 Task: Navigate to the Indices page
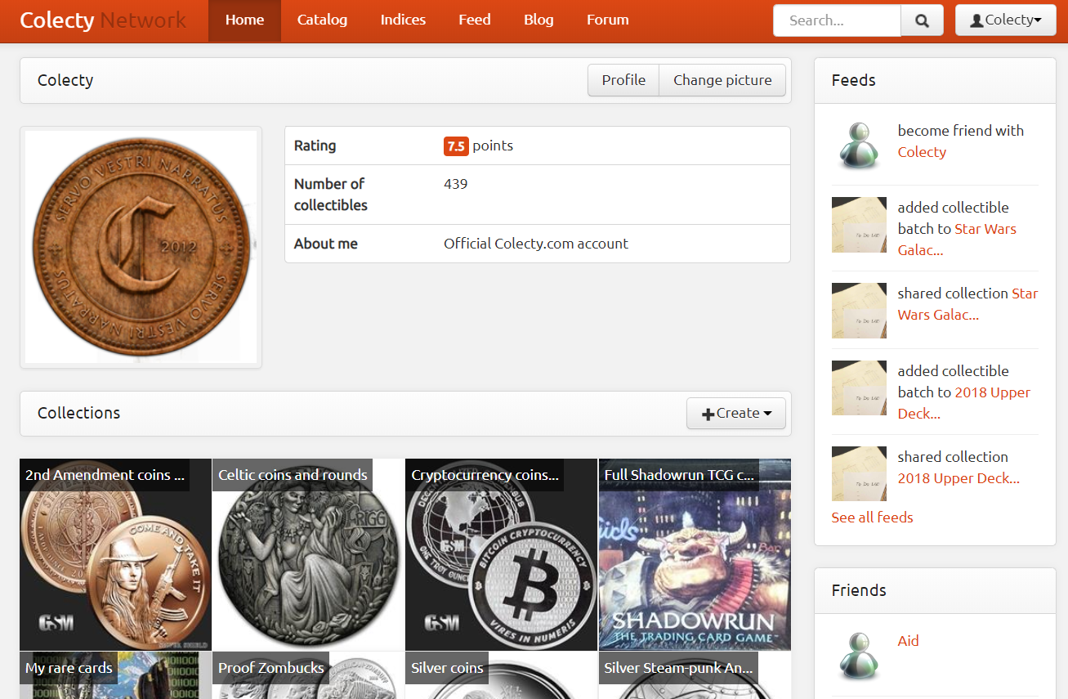pyautogui.click(x=403, y=20)
